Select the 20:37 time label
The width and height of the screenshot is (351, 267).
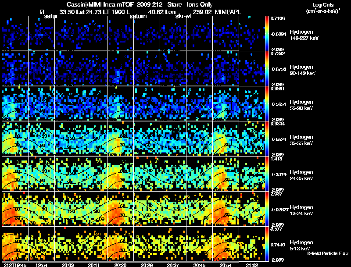click(x=173, y=265)
